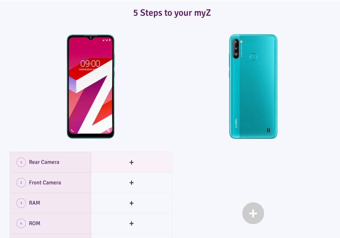The image size is (340, 238).
Task: Choose the ROM step label
Action: coord(35,223)
